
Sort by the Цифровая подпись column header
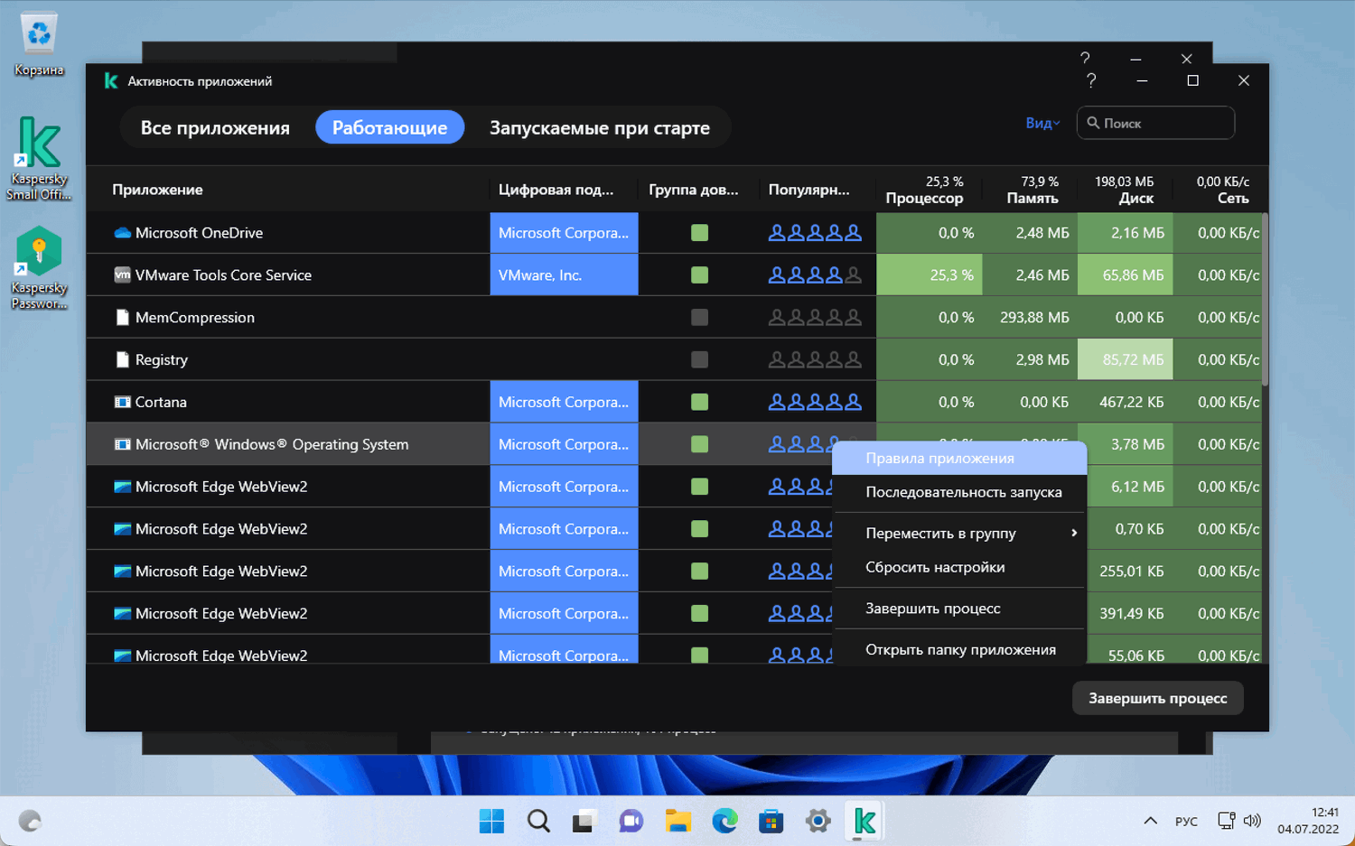(x=556, y=190)
